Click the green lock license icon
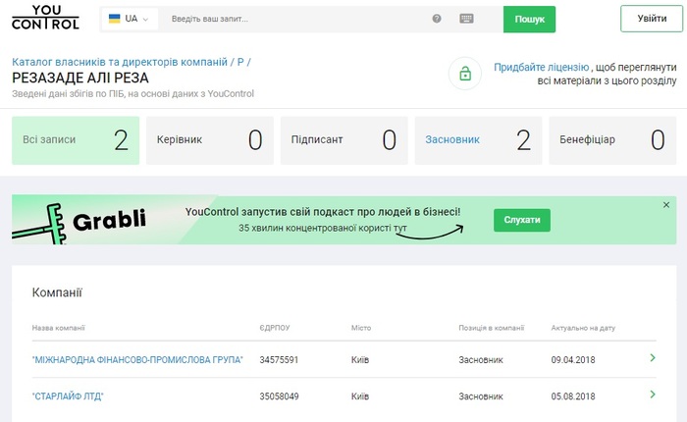This screenshot has height=422, width=687. (x=464, y=74)
